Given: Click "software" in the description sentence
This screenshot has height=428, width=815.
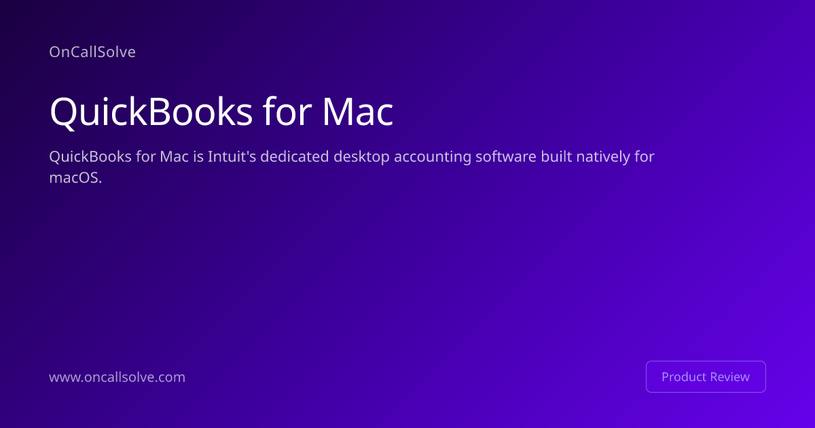Looking at the screenshot, I should (x=505, y=157).
